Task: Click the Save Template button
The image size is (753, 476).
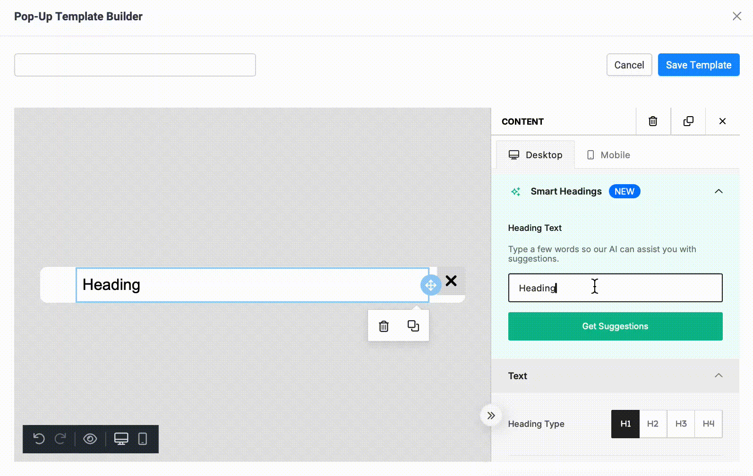Action: pyautogui.click(x=698, y=65)
